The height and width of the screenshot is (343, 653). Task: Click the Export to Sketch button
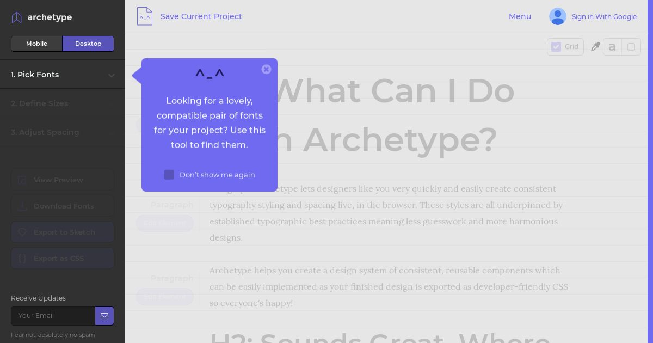[x=63, y=232]
